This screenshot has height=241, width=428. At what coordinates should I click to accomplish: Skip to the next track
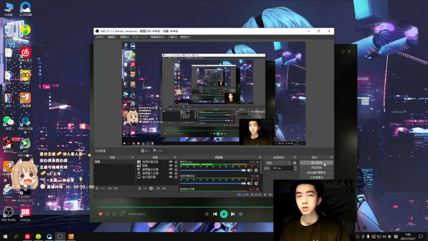[x=233, y=214]
